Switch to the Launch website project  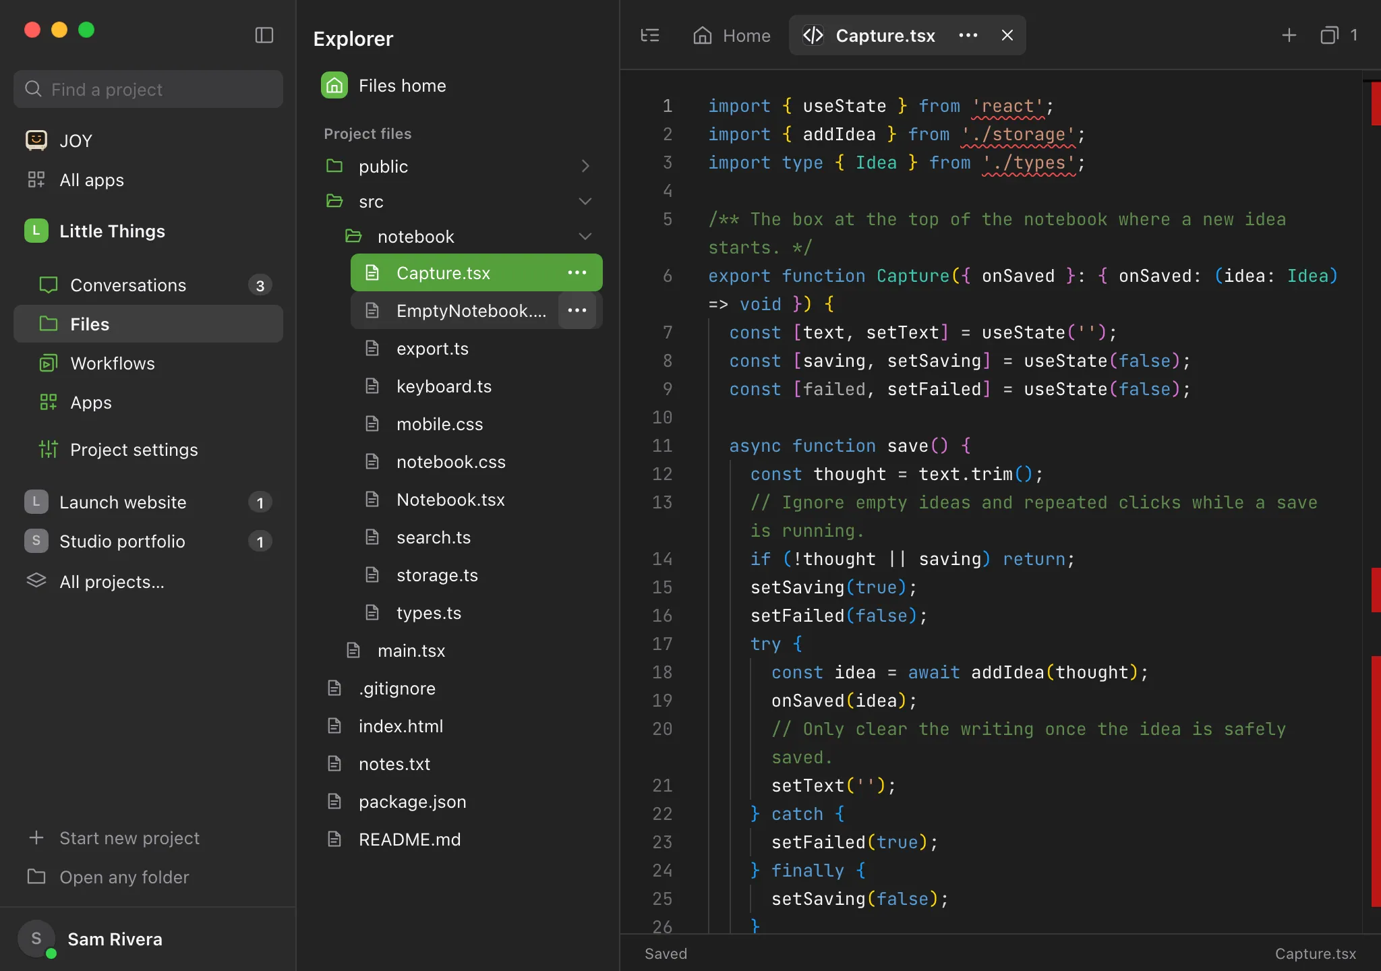tap(148, 502)
